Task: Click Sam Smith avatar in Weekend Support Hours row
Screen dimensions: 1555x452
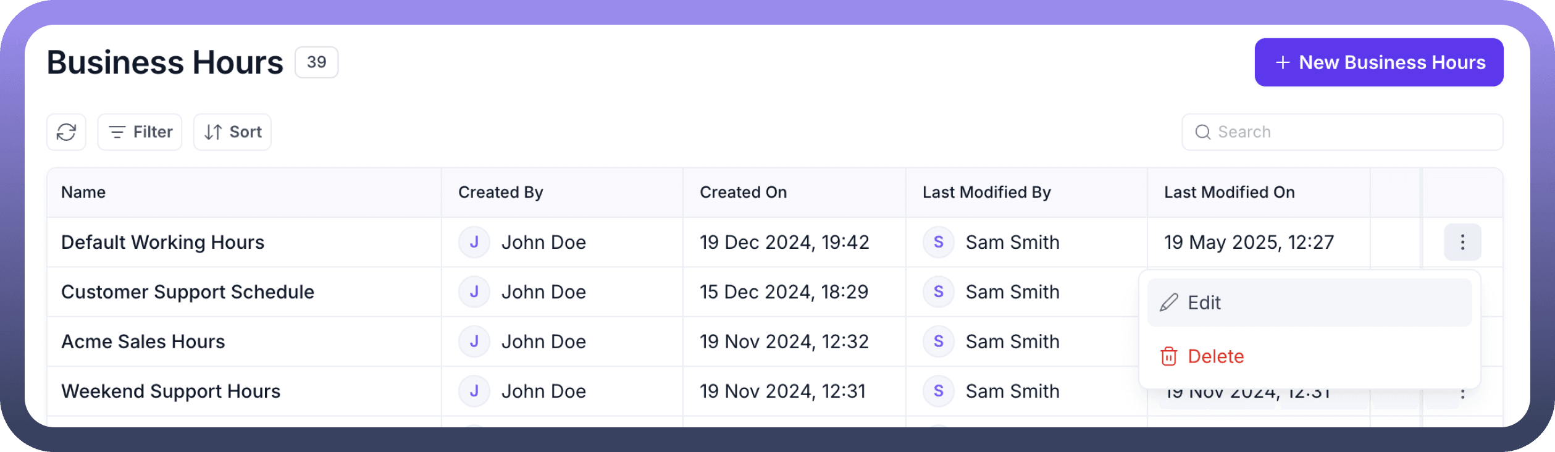Action: pos(938,391)
